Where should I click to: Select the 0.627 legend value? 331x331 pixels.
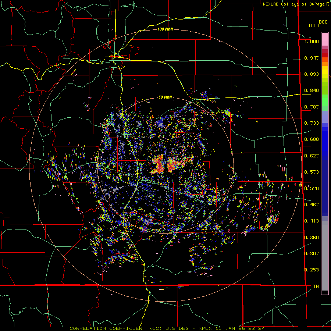pos(312,156)
